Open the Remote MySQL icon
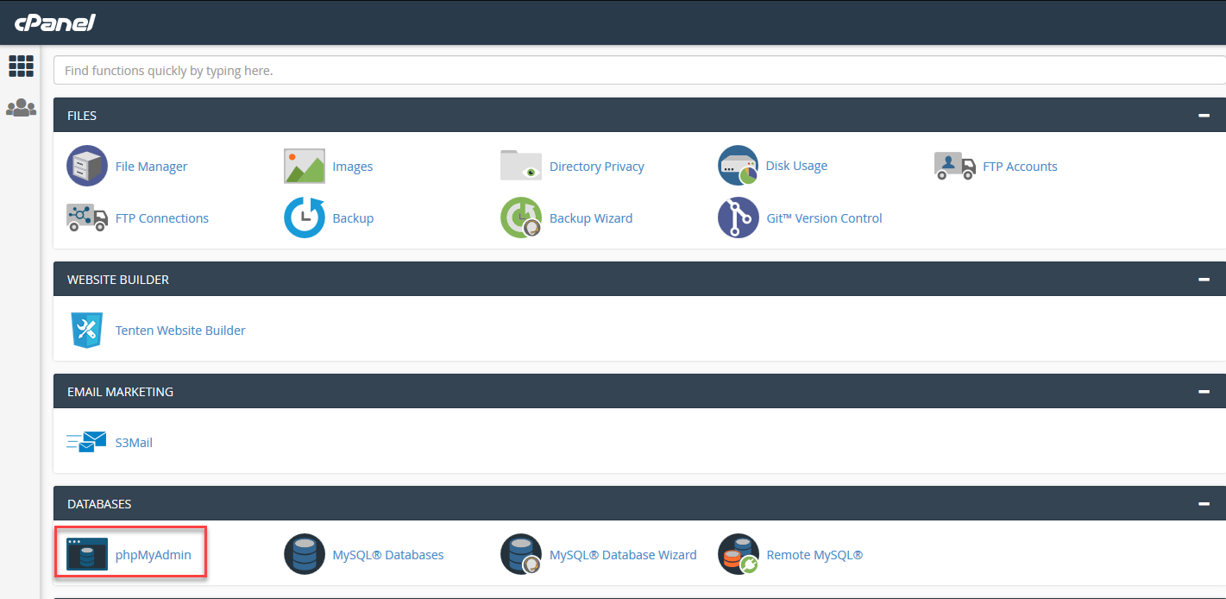The width and height of the screenshot is (1226, 599). pyautogui.click(x=739, y=554)
